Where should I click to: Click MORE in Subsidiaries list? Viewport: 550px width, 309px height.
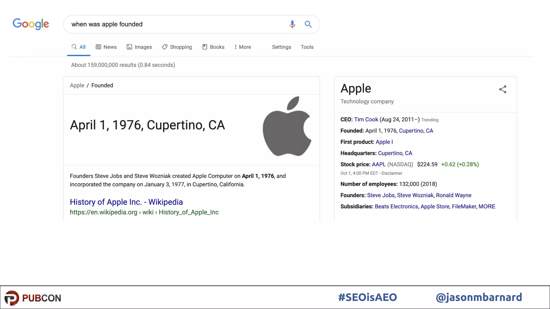point(487,207)
